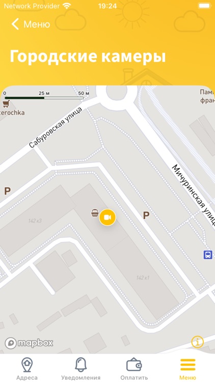Tap the bus stop icon on the map
215x382 pixels.
(x=208, y=255)
